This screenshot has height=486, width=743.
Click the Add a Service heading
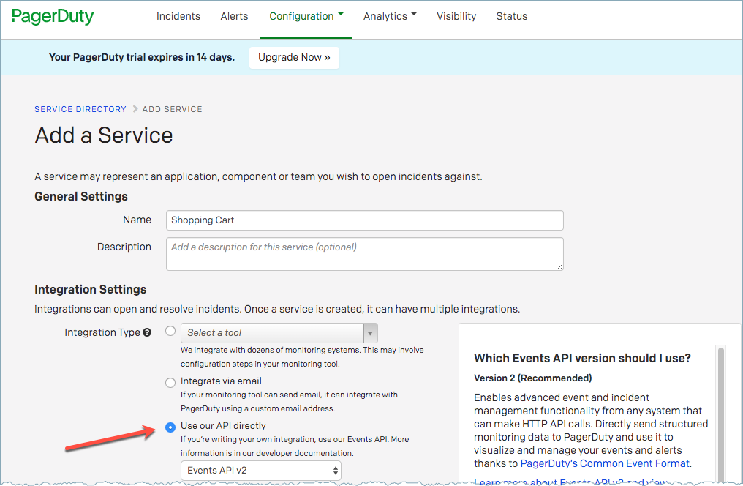(104, 135)
